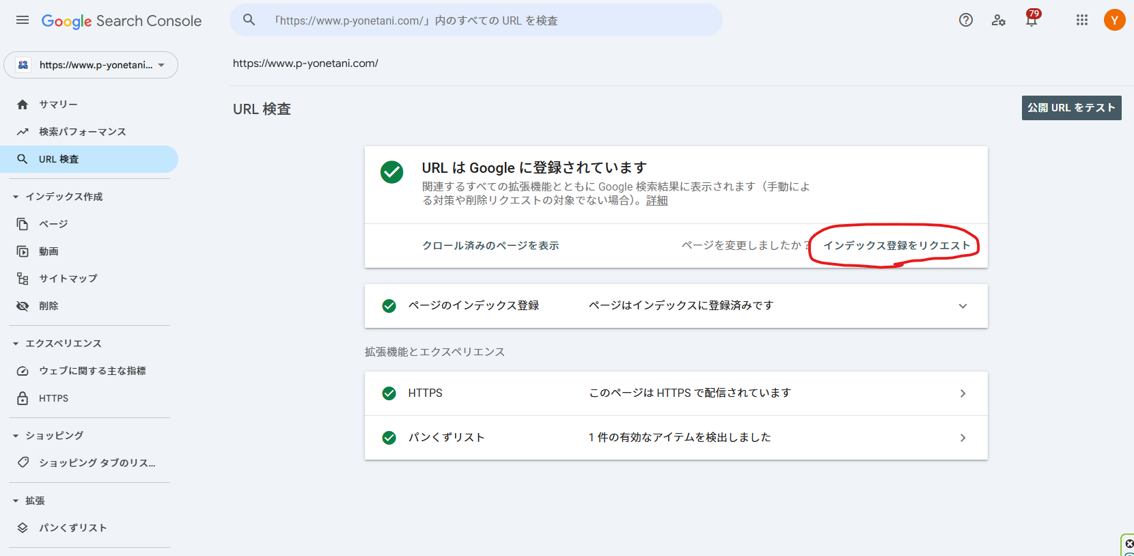Click the サマリー home icon
Screen dimensions: 1134x556
23,105
